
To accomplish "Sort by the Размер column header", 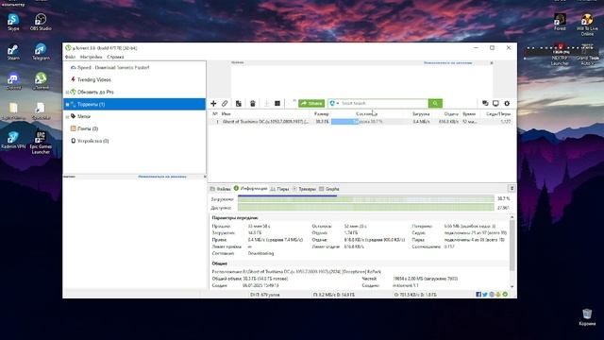I will point(321,114).
